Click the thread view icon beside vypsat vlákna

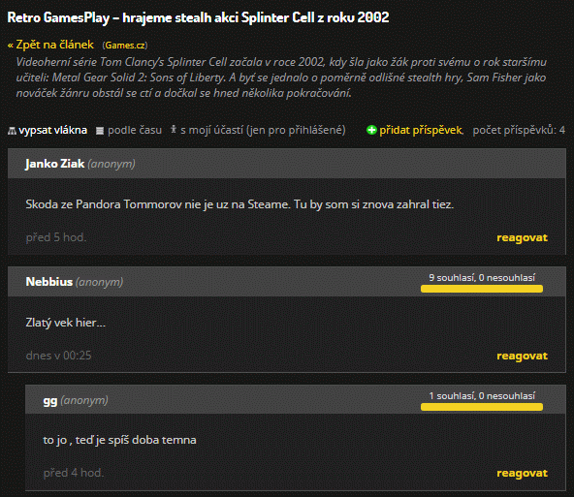coord(12,131)
